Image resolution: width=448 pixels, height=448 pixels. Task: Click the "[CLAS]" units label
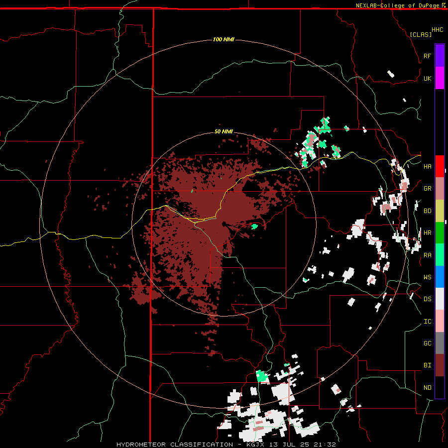[421, 34]
